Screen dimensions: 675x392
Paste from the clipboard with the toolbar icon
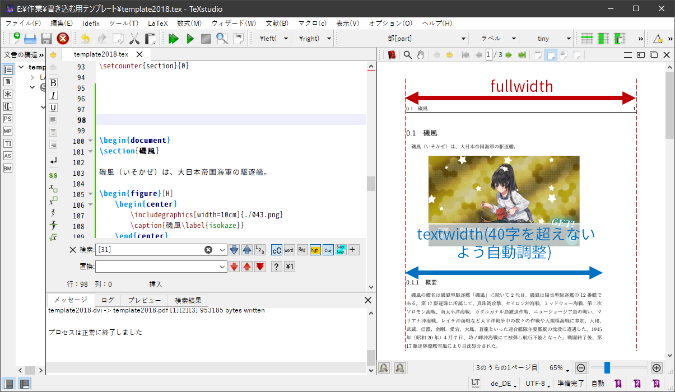pyautogui.click(x=150, y=39)
